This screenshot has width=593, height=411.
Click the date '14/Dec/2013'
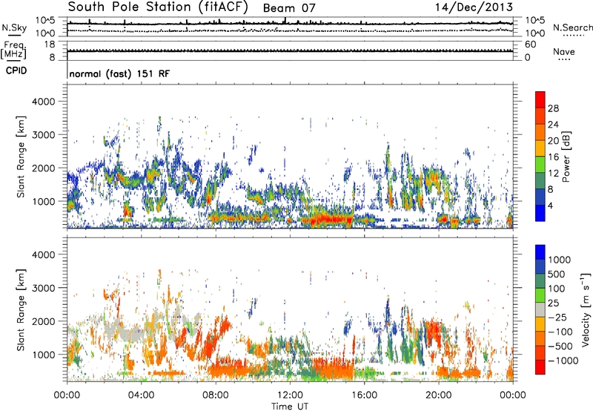[474, 7]
